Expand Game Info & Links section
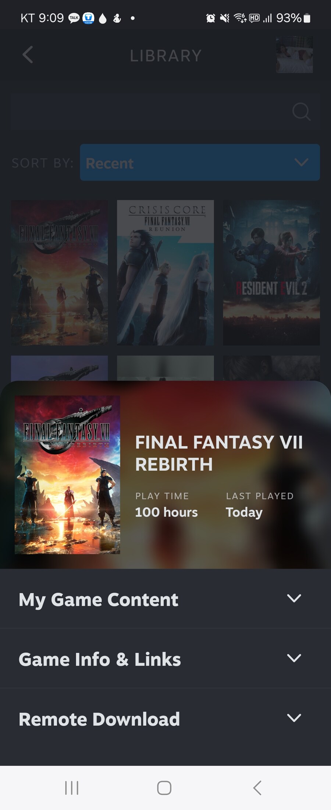The image size is (331, 810). pyautogui.click(x=165, y=658)
